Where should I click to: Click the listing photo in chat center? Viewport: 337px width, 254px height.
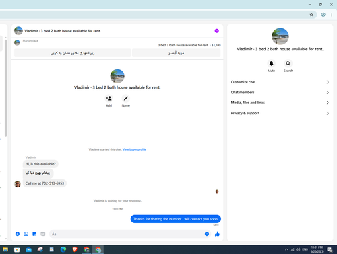coord(117,76)
